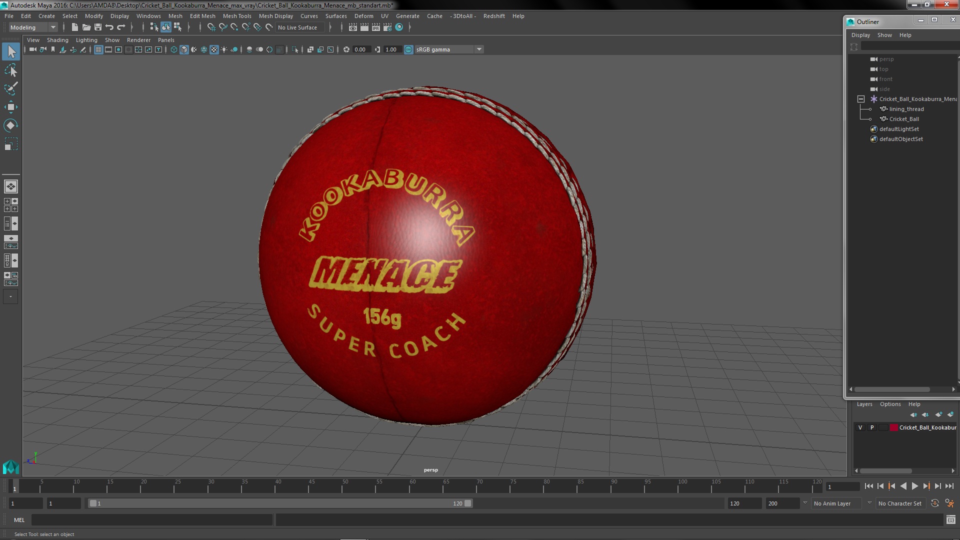Create a new empty layer

938,414
